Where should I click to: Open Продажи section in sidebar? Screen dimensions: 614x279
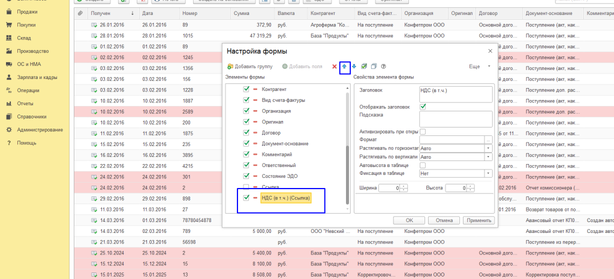tap(27, 11)
